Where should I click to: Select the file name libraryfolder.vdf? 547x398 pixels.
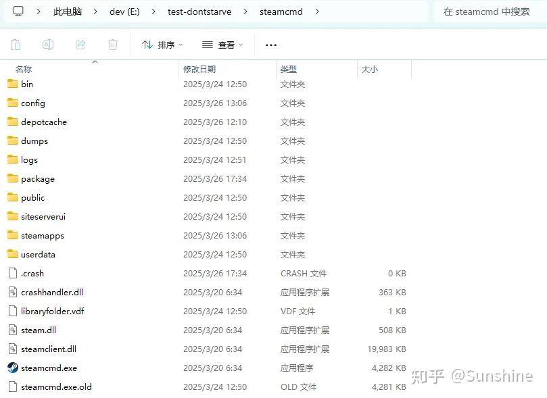[x=52, y=311]
